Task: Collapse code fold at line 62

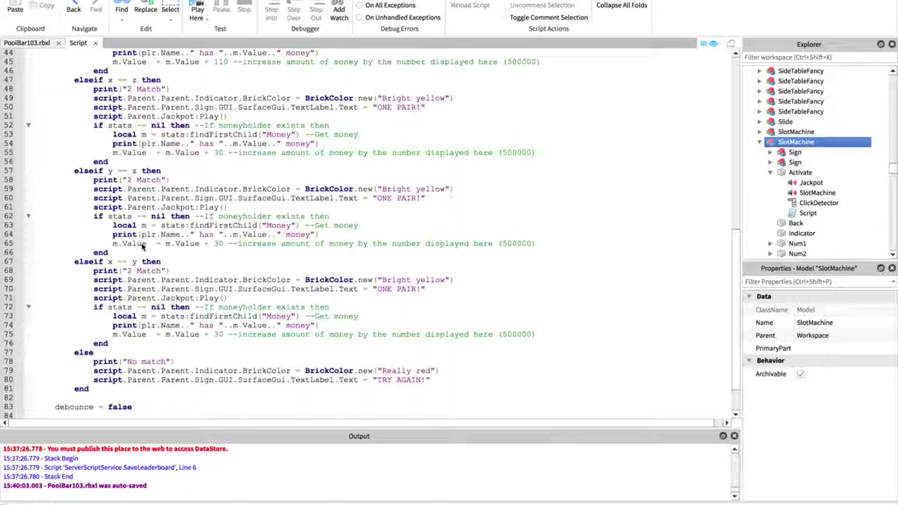Action: click(x=28, y=216)
